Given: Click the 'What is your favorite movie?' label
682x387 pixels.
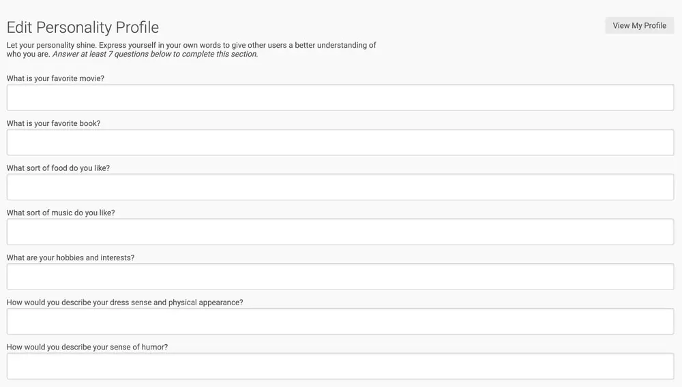Looking at the screenshot, I should click(55, 78).
